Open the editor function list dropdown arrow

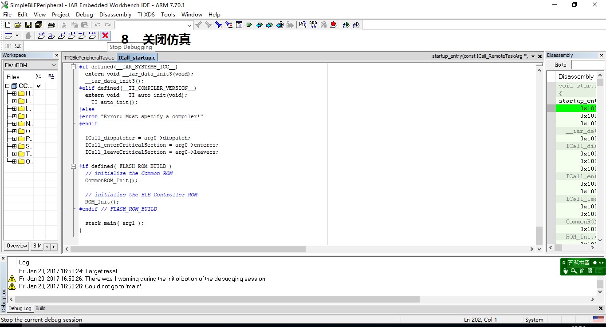(532, 56)
